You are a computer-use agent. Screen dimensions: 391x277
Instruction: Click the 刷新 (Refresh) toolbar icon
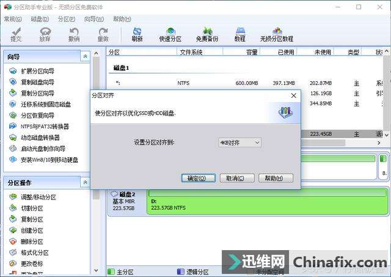click(x=137, y=34)
